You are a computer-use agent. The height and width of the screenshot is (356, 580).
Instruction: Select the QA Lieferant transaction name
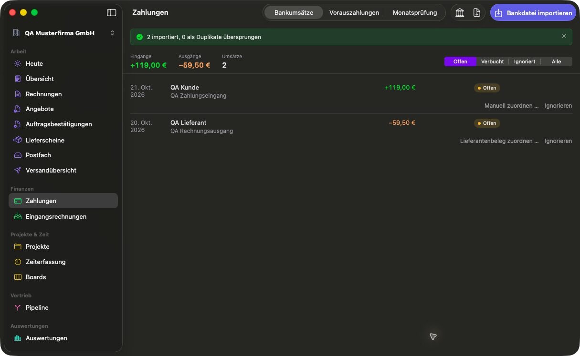(x=188, y=123)
